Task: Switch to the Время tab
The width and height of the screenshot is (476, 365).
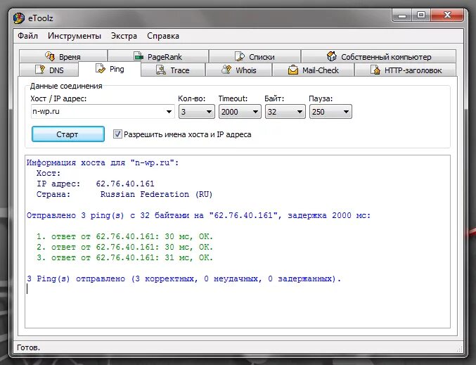Action: click(x=63, y=56)
